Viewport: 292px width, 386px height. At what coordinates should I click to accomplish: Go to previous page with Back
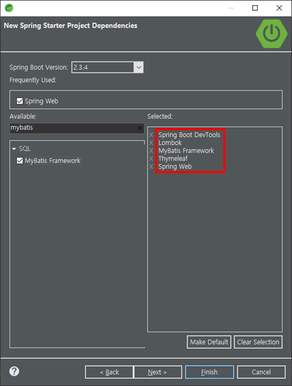tap(109, 372)
